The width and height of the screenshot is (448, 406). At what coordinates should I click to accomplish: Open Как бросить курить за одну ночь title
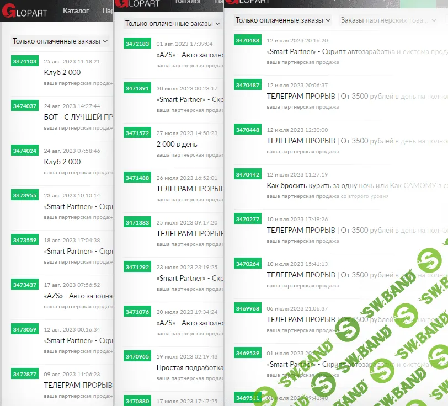(x=357, y=186)
